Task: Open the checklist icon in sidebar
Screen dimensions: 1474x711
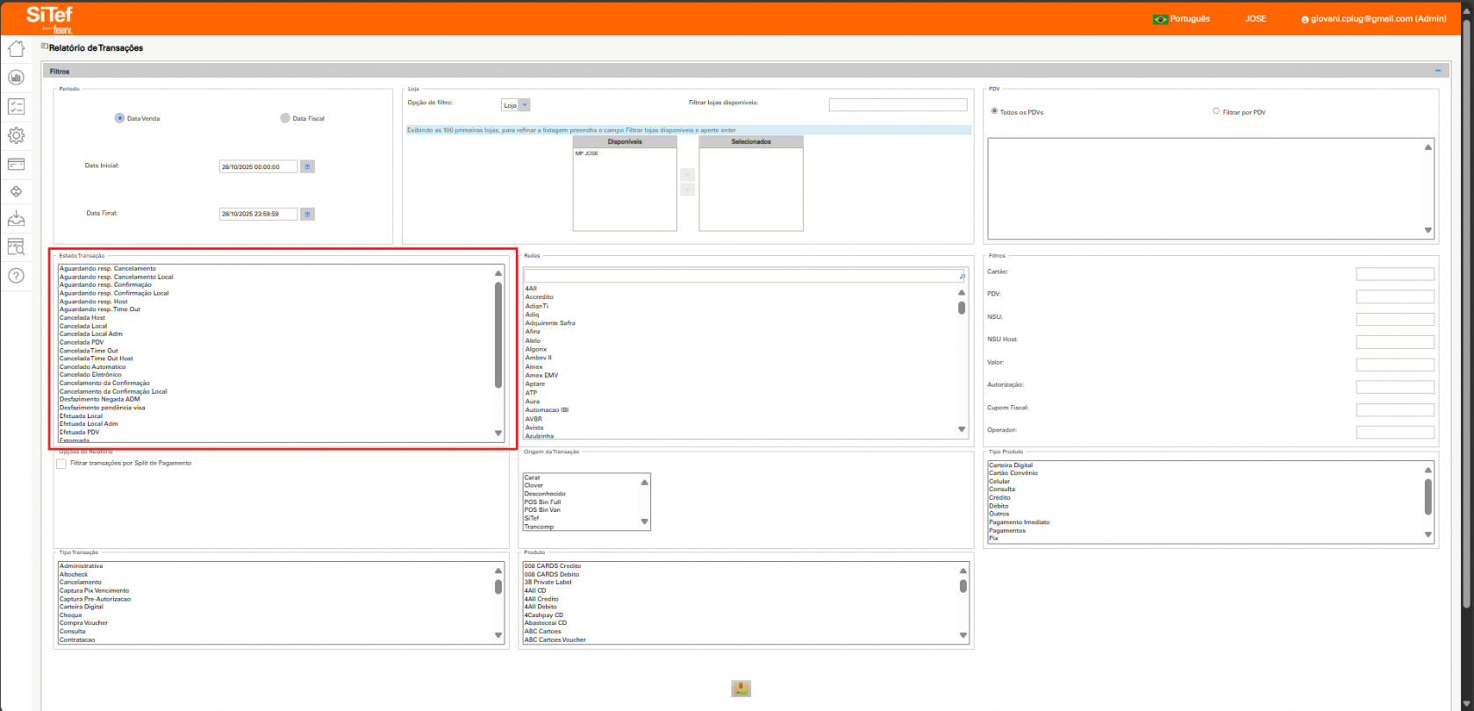Action: [16, 106]
